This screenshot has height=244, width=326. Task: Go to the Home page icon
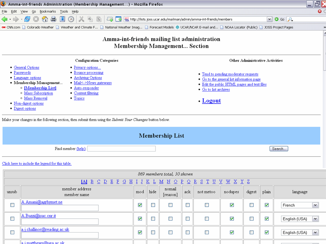click(x=45, y=19)
